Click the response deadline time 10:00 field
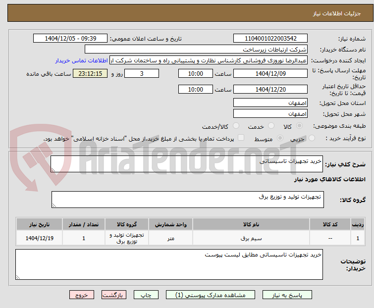The width and height of the screenshot is (374, 308). coord(196,73)
